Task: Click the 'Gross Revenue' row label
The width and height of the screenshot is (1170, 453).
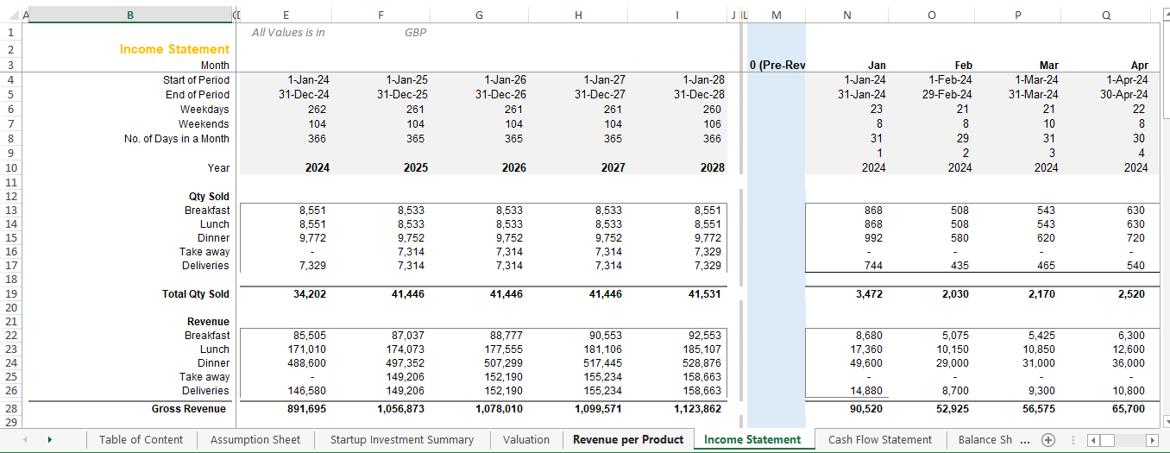Action: click(x=189, y=409)
